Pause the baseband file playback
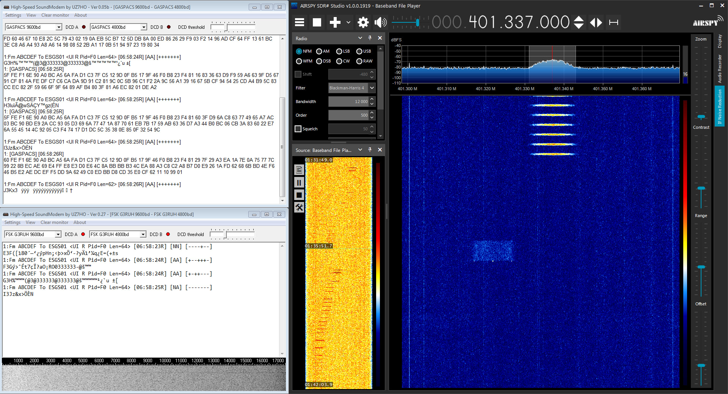 click(299, 183)
